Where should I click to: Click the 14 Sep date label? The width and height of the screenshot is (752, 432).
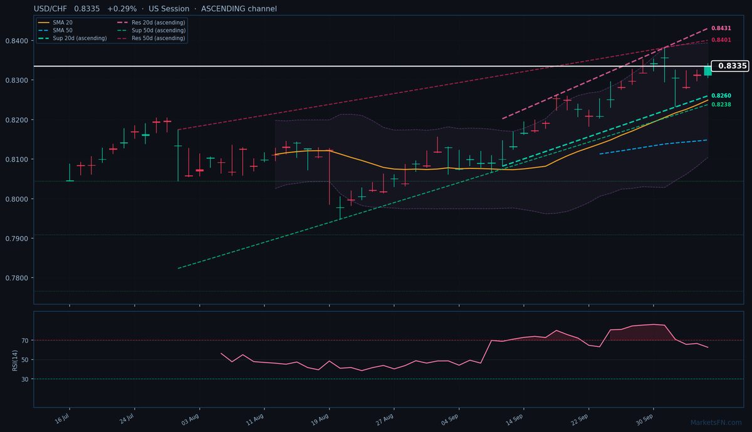click(516, 418)
